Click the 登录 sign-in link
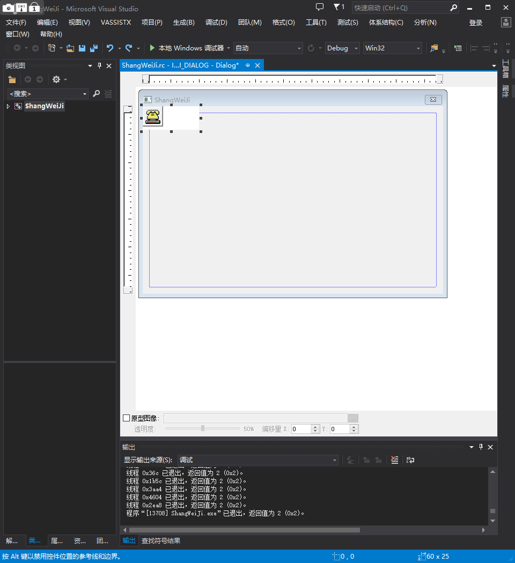Viewport: 515px width, 563px height. pyautogui.click(x=475, y=23)
